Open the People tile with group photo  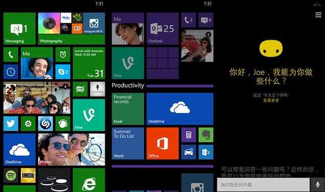click(x=37, y=98)
